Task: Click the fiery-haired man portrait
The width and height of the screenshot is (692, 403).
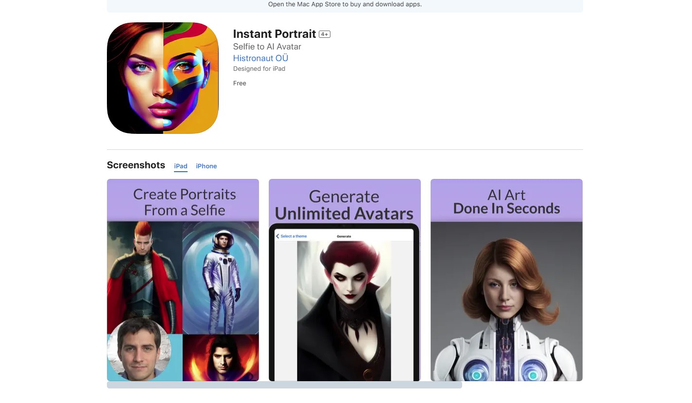Action: click(221, 356)
